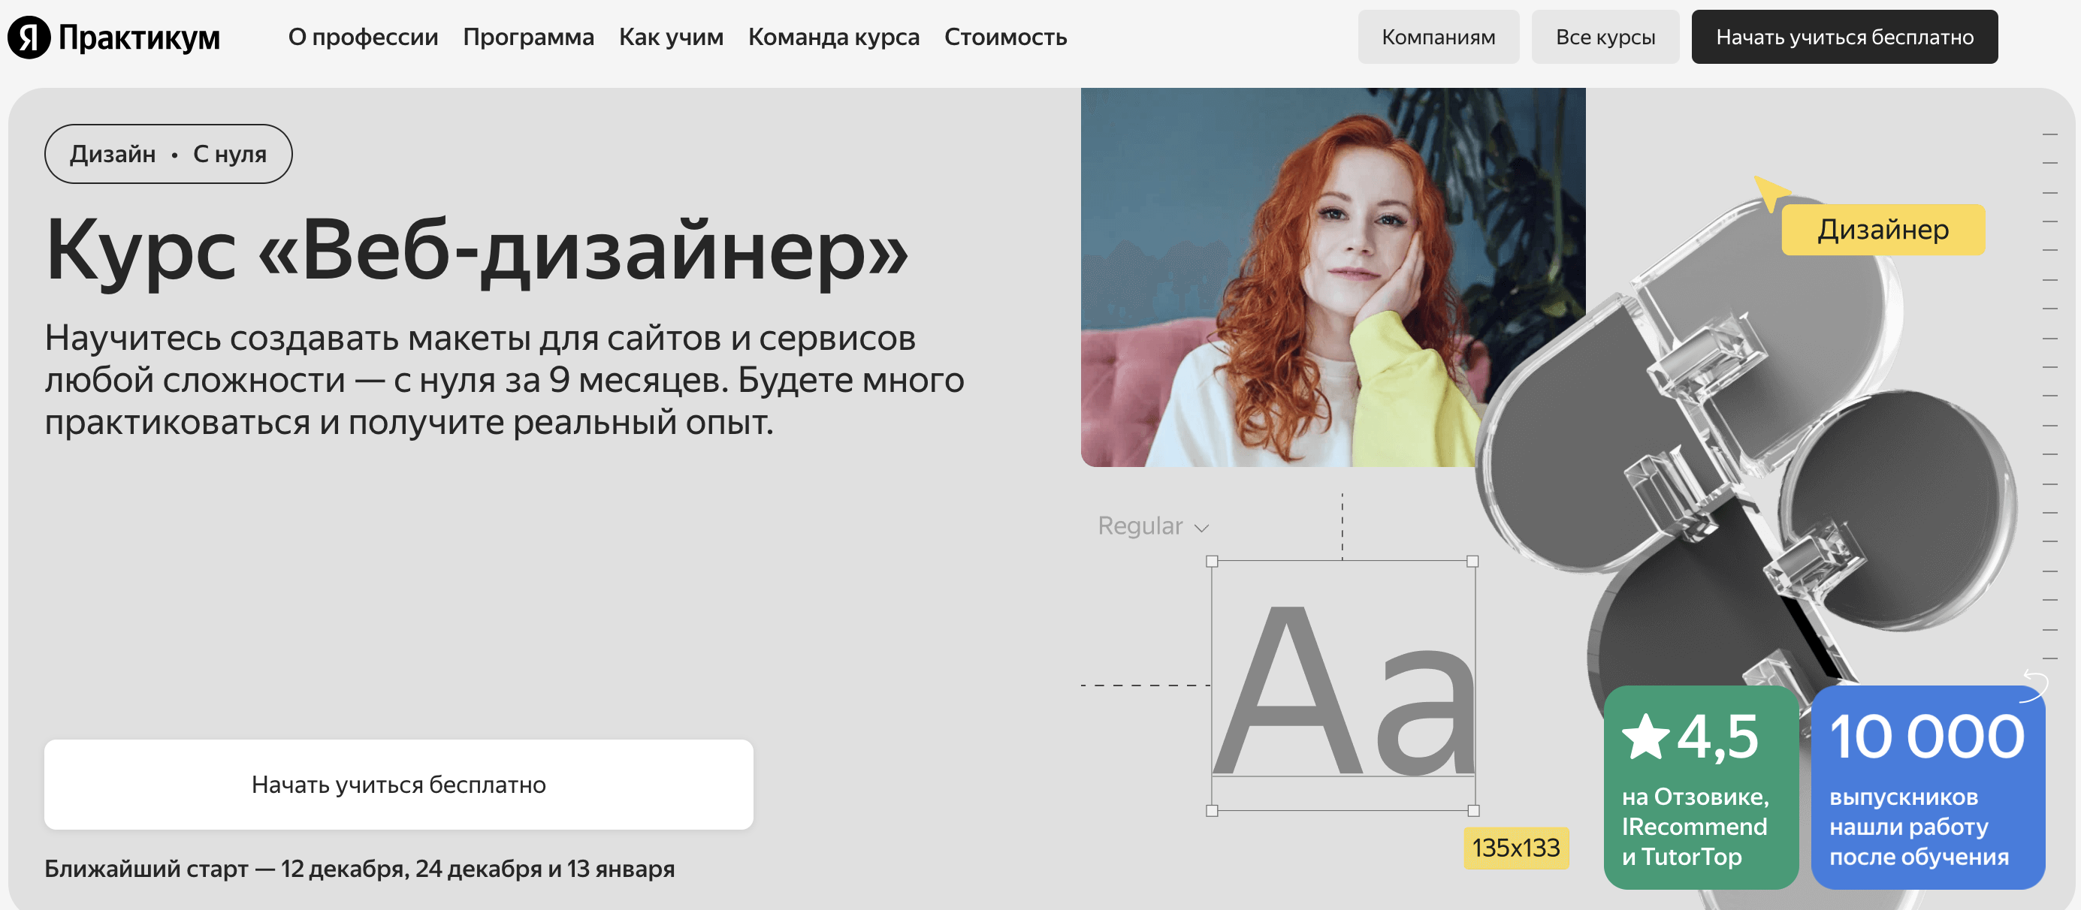Click the chevron next to Regular

click(x=1201, y=528)
